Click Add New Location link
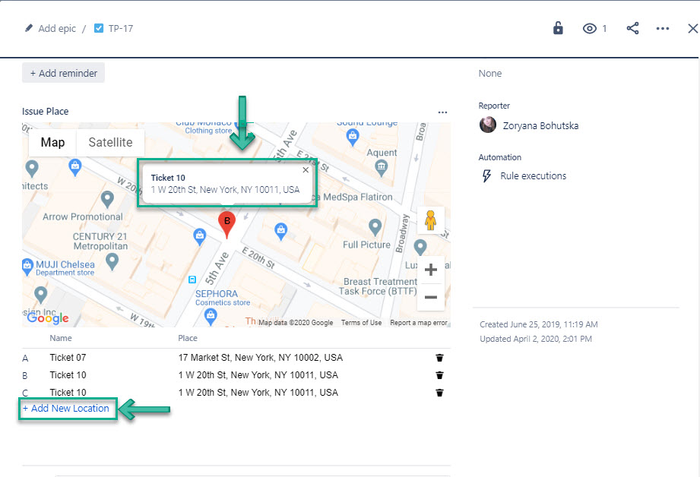 point(66,409)
